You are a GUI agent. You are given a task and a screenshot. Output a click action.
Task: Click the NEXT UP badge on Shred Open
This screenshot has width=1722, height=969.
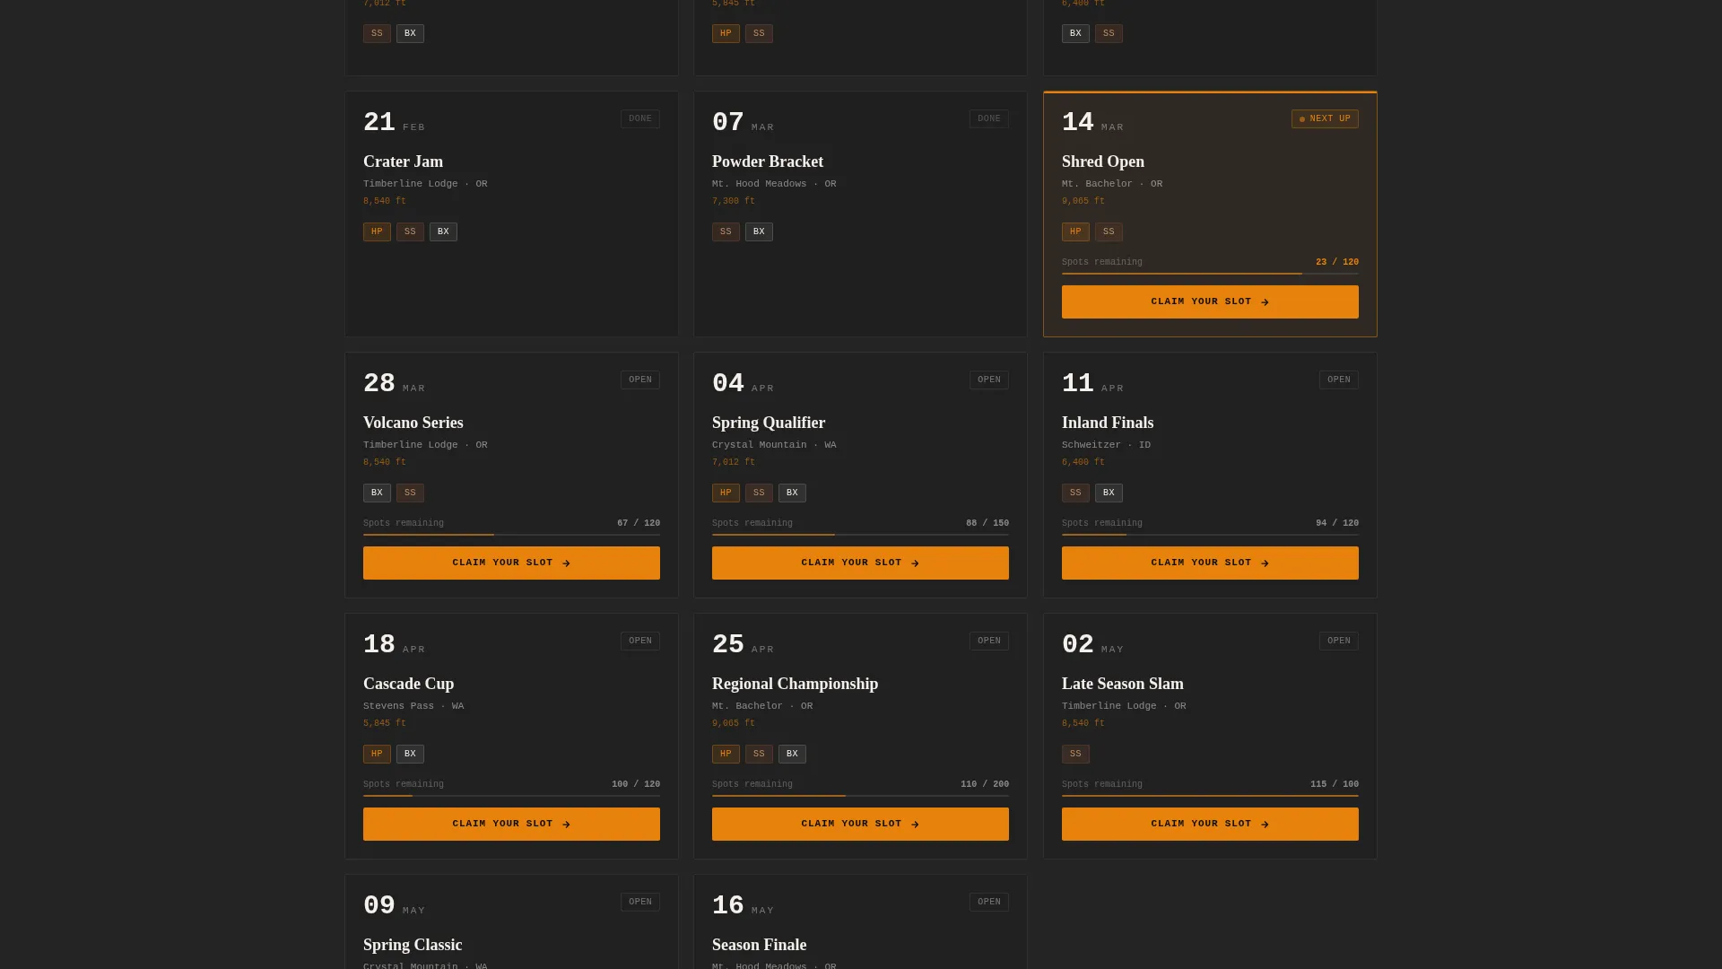pyautogui.click(x=1325, y=119)
